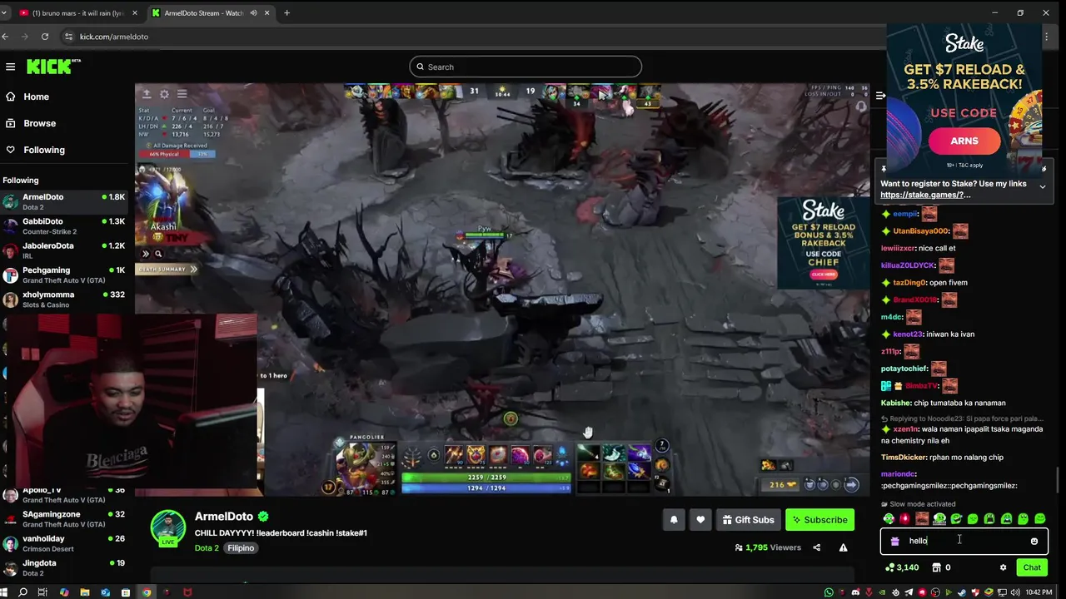1066x599 pixels.
Task: Click the 3,140 channel points indicator
Action: [x=902, y=567]
